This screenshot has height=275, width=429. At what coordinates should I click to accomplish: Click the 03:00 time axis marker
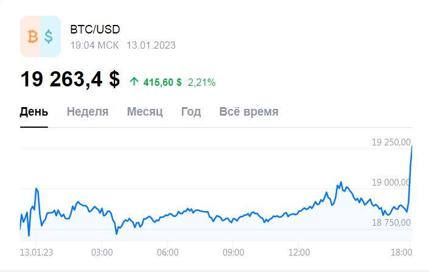click(x=102, y=252)
